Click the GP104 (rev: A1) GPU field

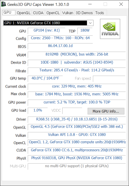click(x=46, y=31)
